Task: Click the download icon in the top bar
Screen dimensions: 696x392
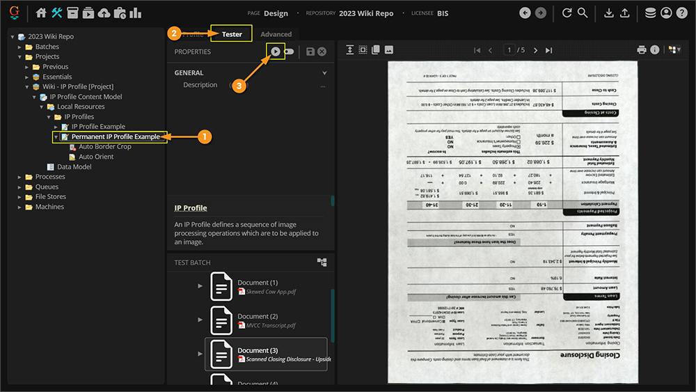Action: point(609,13)
